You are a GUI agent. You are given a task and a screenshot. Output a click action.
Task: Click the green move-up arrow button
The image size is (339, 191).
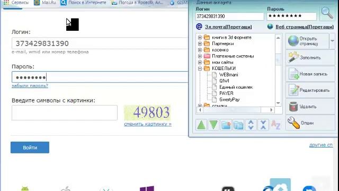[201, 125]
